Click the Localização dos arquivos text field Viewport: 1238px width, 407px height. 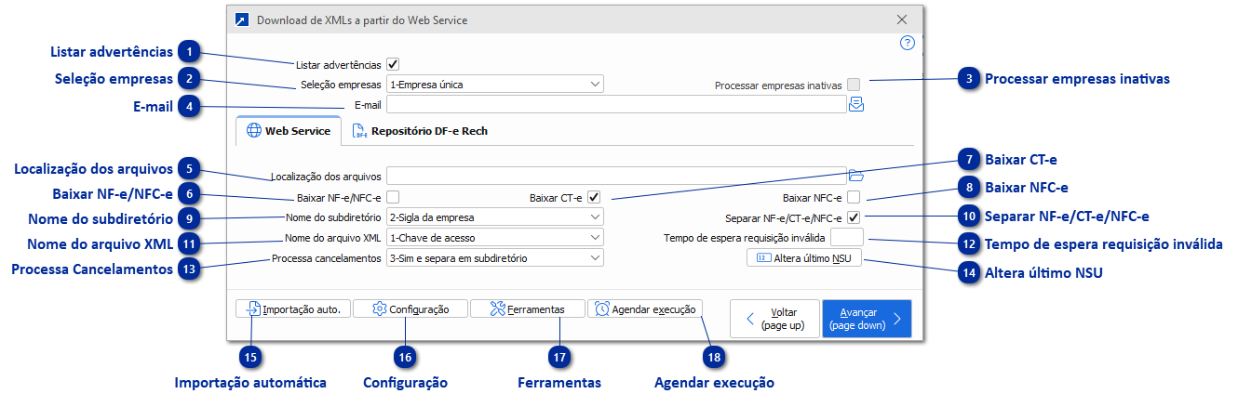click(616, 175)
